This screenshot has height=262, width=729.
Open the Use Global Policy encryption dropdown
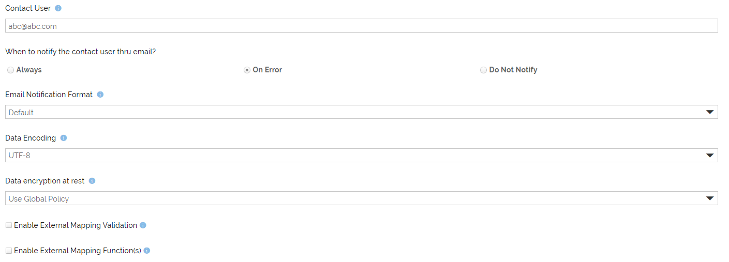(x=362, y=198)
